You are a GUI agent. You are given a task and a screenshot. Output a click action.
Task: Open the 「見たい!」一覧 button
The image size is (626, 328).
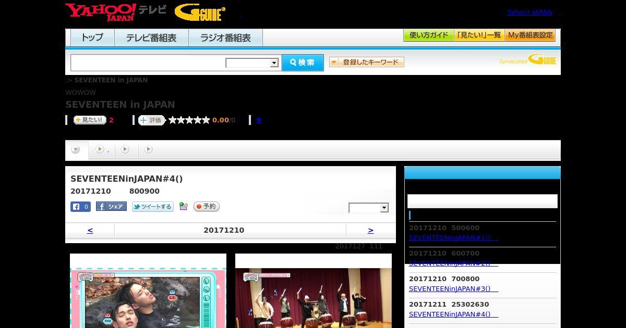click(479, 35)
